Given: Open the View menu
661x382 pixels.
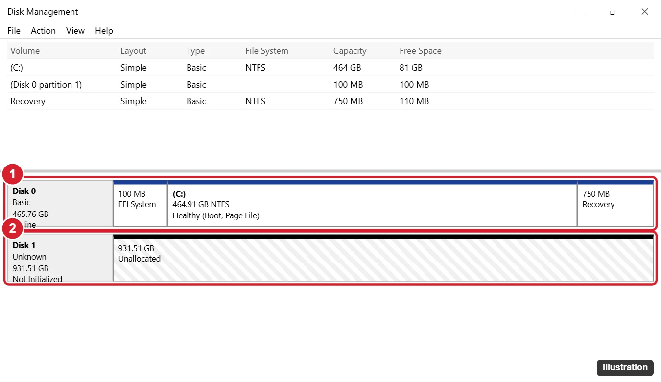Looking at the screenshot, I should [x=75, y=31].
